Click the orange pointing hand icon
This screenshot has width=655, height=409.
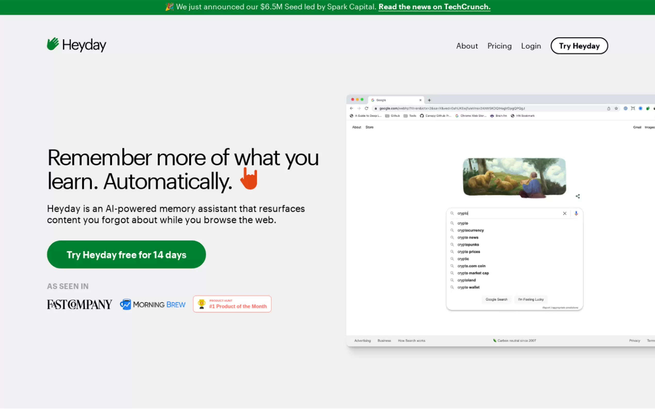(x=249, y=179)
